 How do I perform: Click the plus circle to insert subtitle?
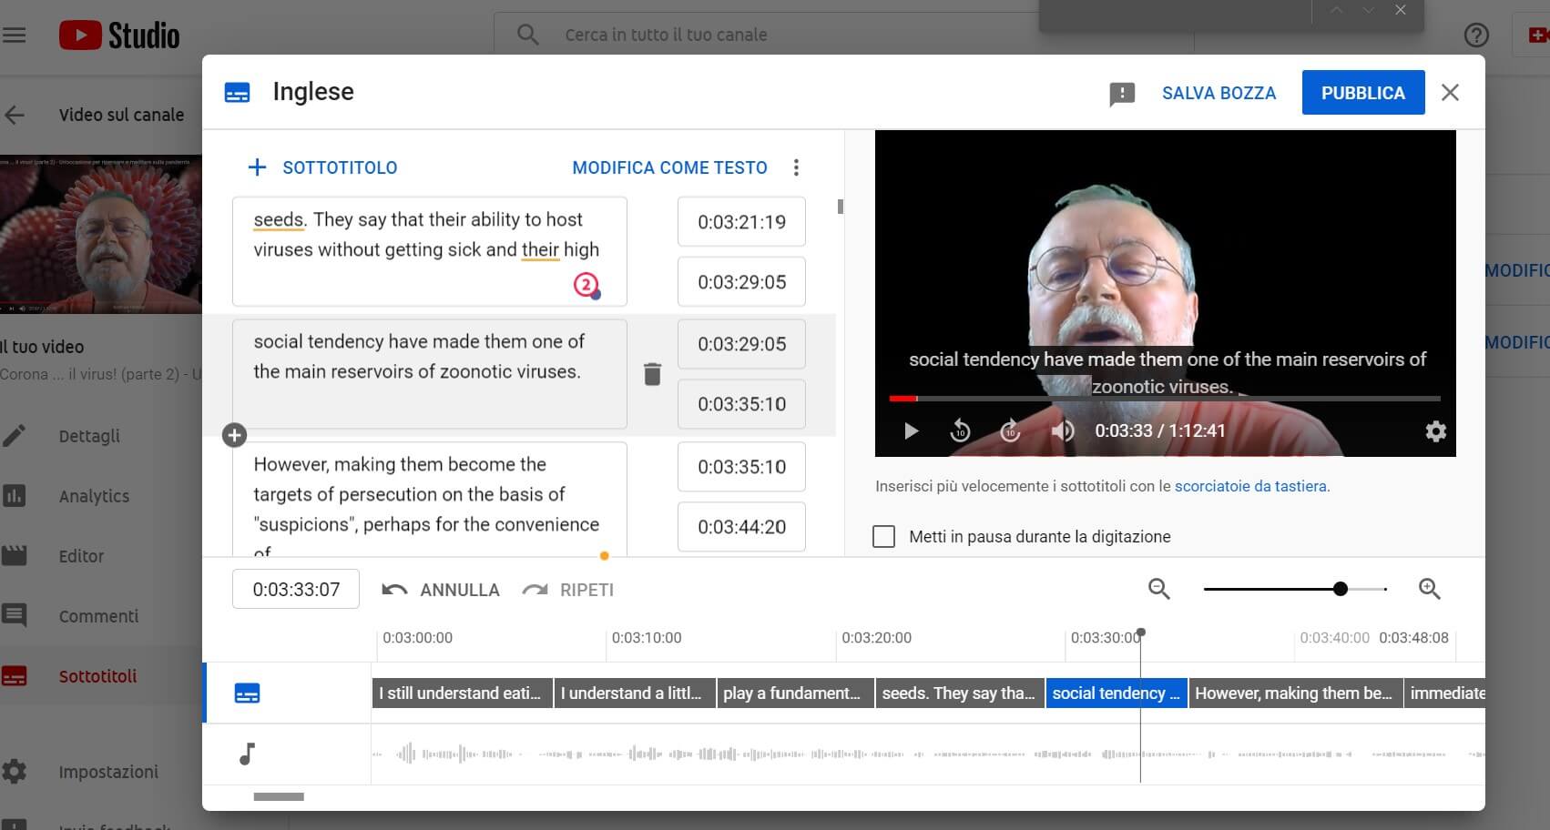(x=234, y=435)
